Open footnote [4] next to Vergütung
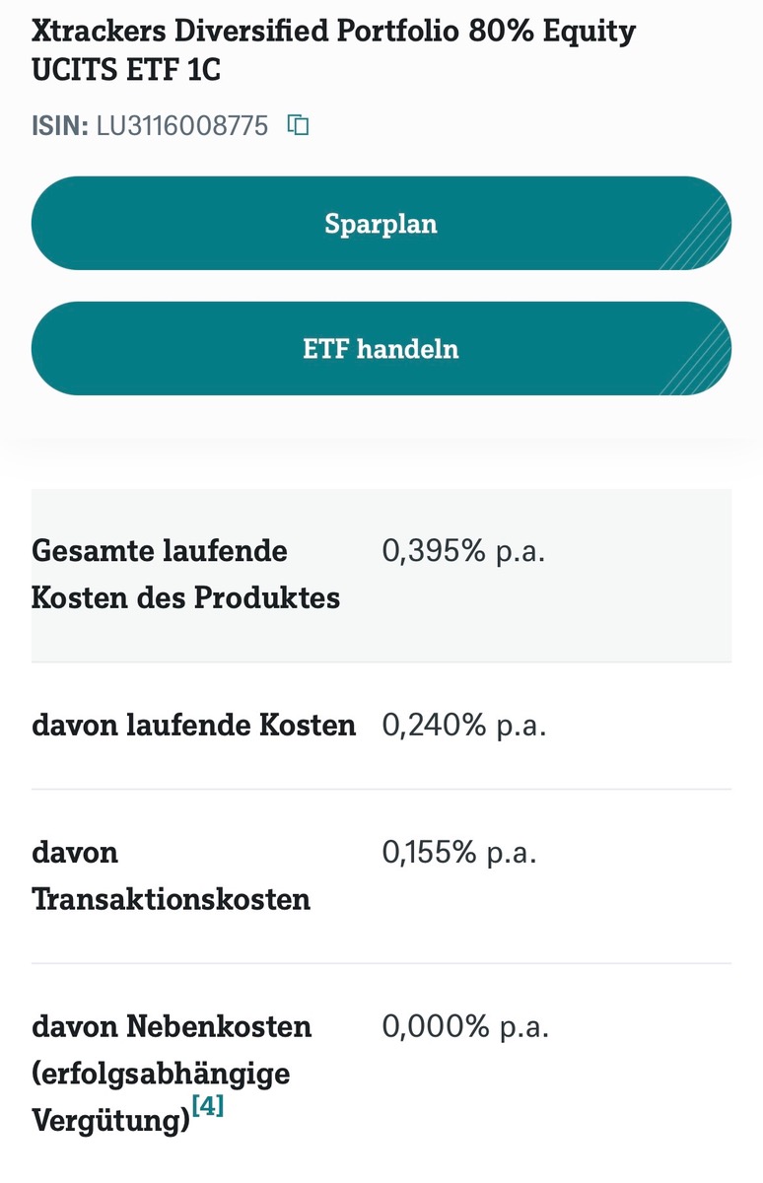763x1183 pixels. (x=208, y=1106)
